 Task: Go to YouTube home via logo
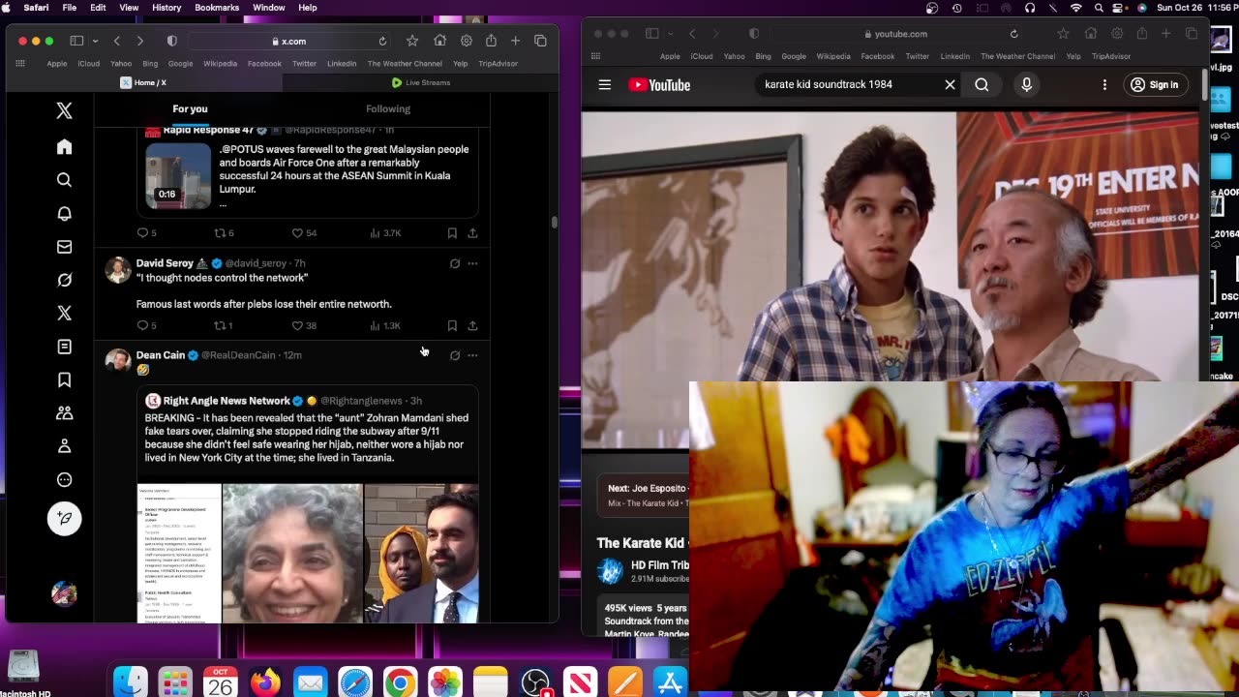tap(659, 85)
